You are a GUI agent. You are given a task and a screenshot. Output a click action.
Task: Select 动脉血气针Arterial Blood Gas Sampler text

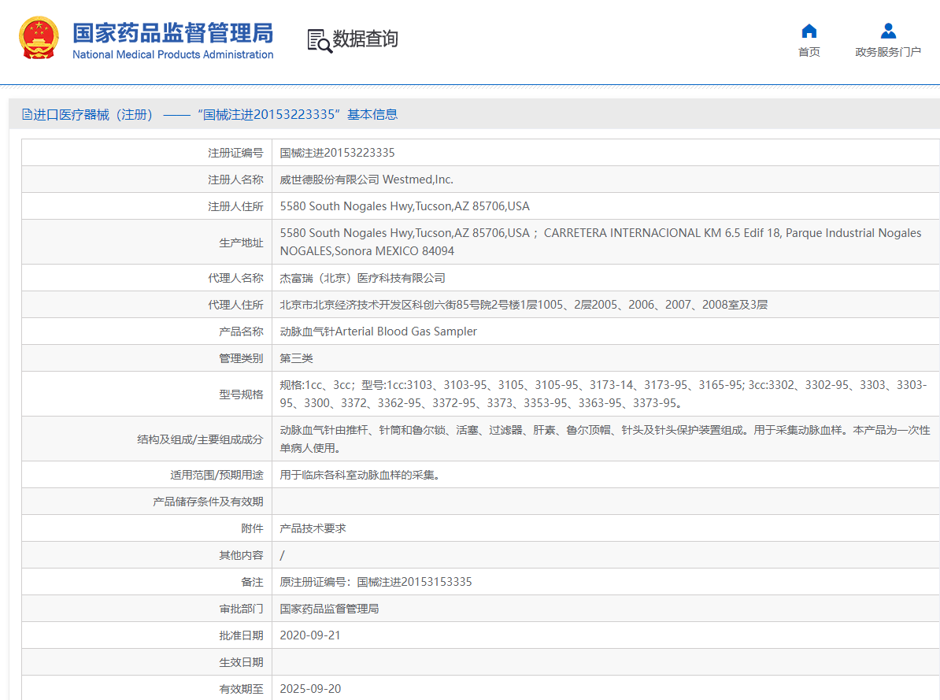click(x=378, y=331)
